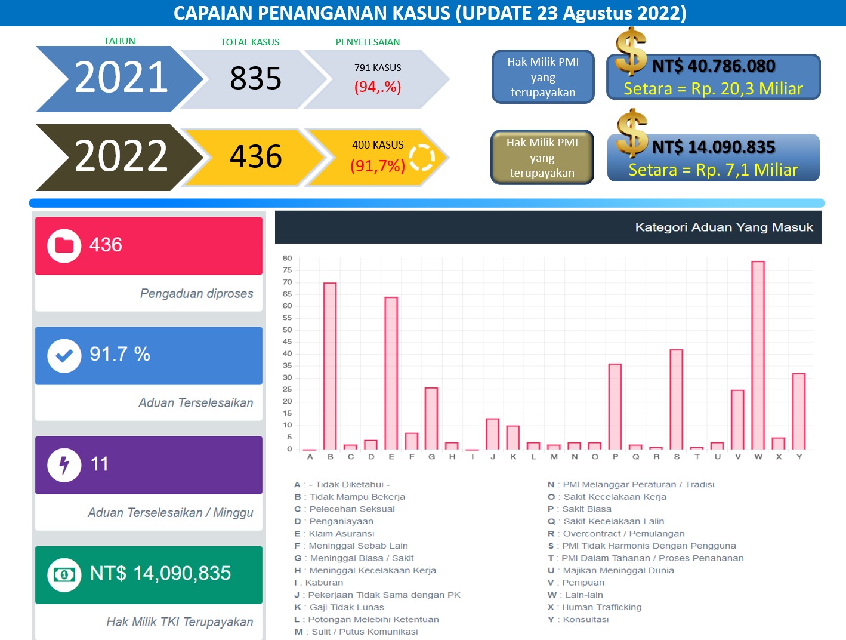Click bar P in the chart
The height and width of the screenshot is (640, 846).
(x=615, y=407)
